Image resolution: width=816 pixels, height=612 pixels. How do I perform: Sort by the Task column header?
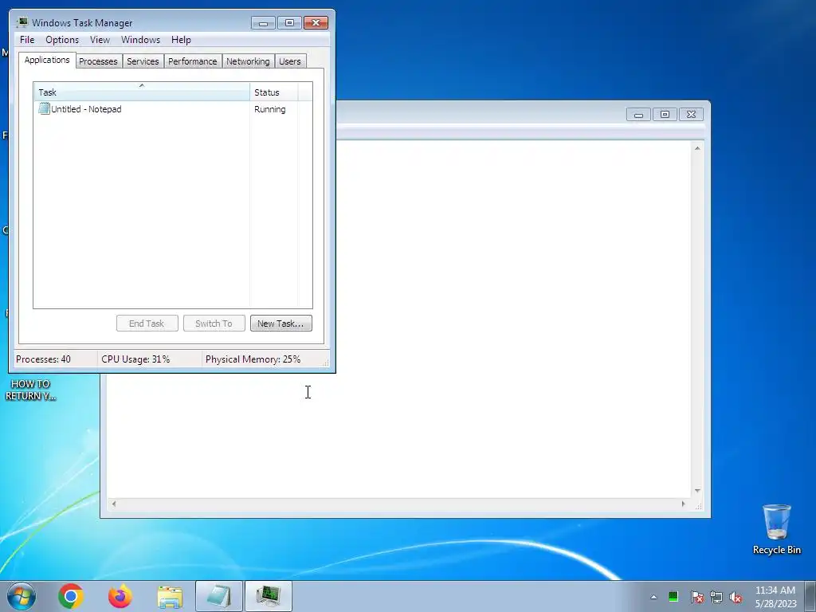coord(142,92)
